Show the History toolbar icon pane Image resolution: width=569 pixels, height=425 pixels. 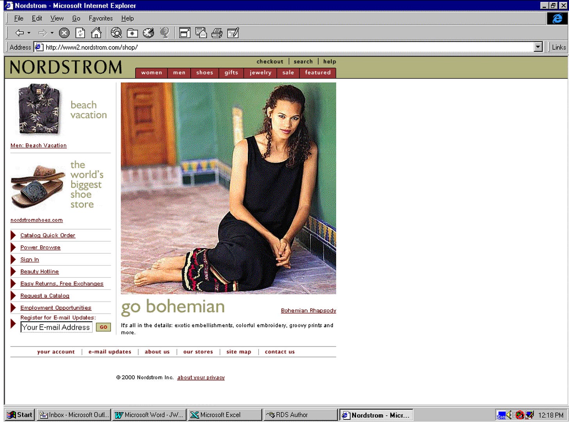(x=149, y=33)
